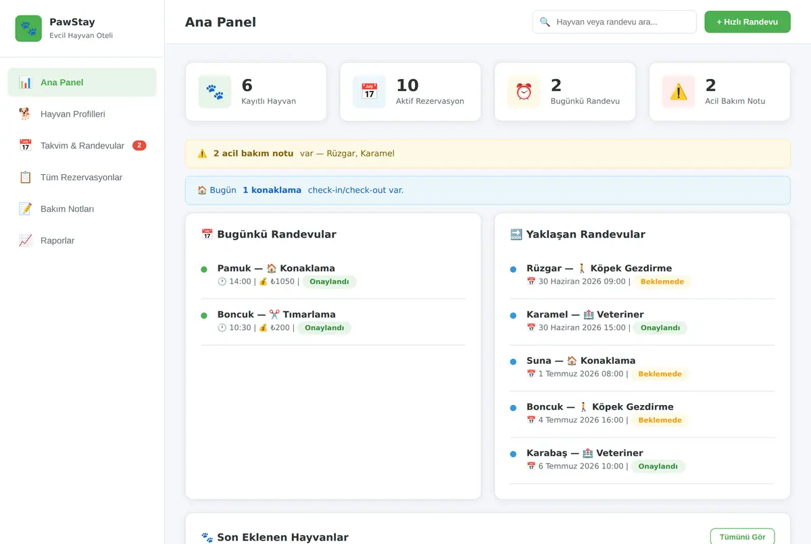Viewport: 811px width, 544px height.
Task: Select Karabaş Veteriner appointment
Action: [642, 460]
